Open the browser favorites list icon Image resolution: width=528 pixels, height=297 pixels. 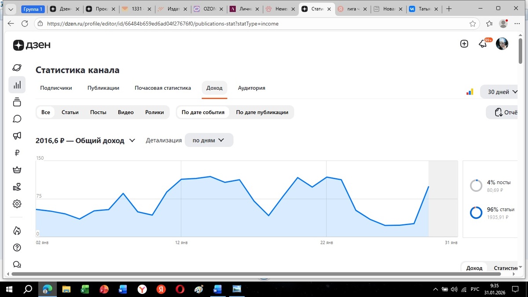[489, 24]
